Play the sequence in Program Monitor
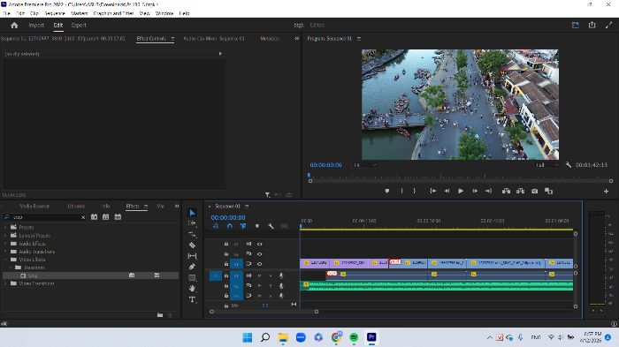This screenshot has height=347, width=619. click(x=461, y=191)
